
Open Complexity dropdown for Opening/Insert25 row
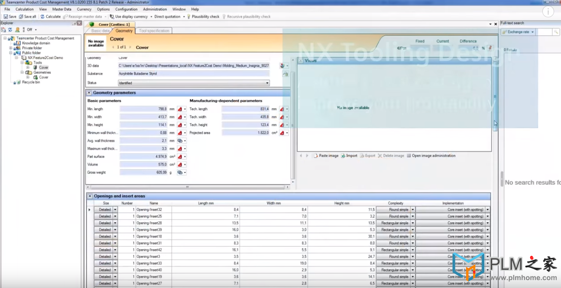[412, 216]
